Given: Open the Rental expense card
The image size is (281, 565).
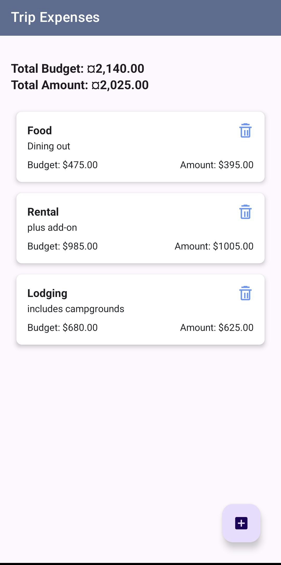Looking at the screenshot, I should [x=140, y=228].
